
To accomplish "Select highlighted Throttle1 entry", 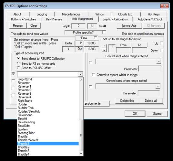I will 48,144.
